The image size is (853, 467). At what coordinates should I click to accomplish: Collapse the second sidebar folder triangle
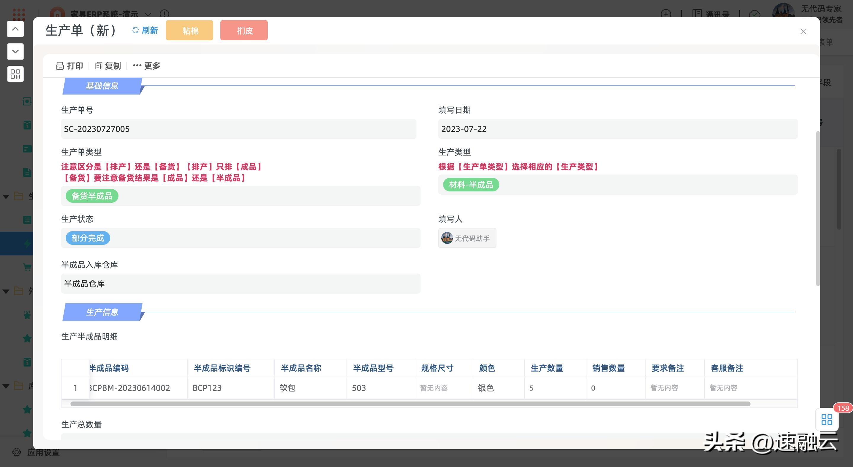pyautogui.click(x=6, y=291)
